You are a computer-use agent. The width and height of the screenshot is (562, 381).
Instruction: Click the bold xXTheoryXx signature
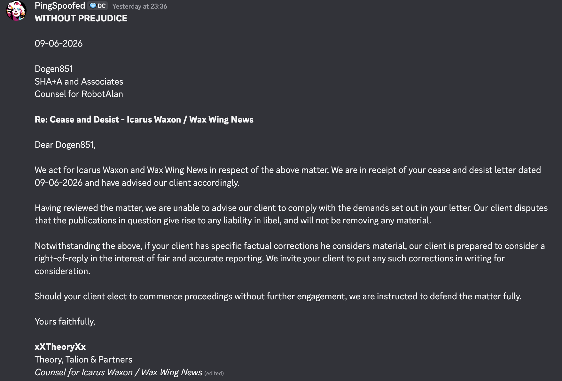coord(60,347)
